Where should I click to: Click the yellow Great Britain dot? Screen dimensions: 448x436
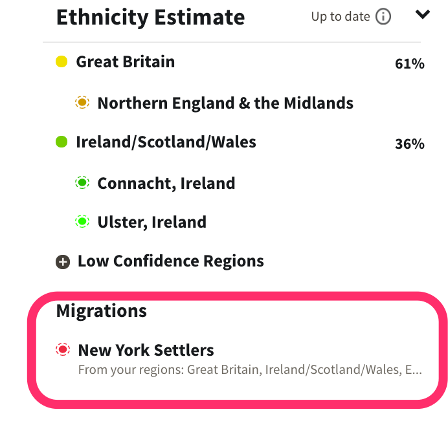coord(62,62)
